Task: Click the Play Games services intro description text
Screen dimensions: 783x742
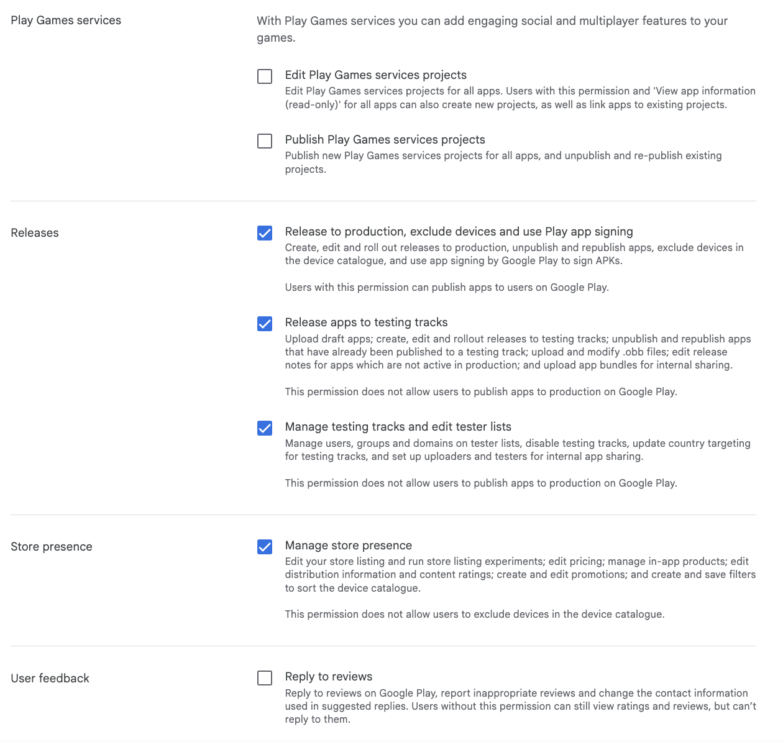Action: [492, 29]
